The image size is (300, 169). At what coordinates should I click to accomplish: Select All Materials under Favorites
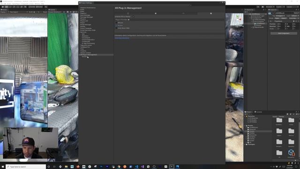[x=254, y=118]
